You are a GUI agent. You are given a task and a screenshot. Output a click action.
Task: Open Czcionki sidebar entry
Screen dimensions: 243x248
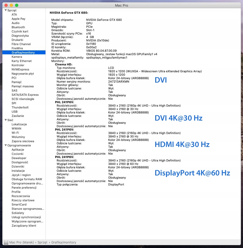tap(17, 154)
